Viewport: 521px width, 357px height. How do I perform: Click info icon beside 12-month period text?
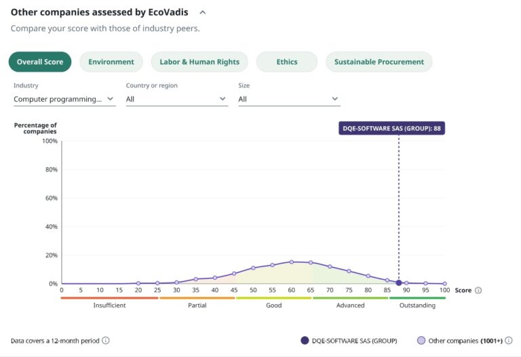pos(106,341)
